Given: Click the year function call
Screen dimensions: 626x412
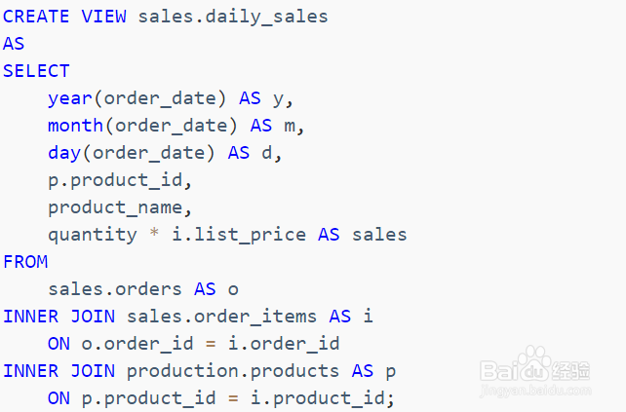Looking at the screenshot, I should 137,99.
